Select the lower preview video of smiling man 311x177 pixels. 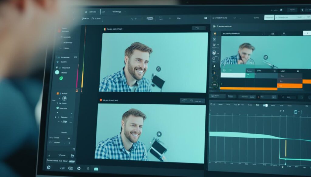(150, 133)
